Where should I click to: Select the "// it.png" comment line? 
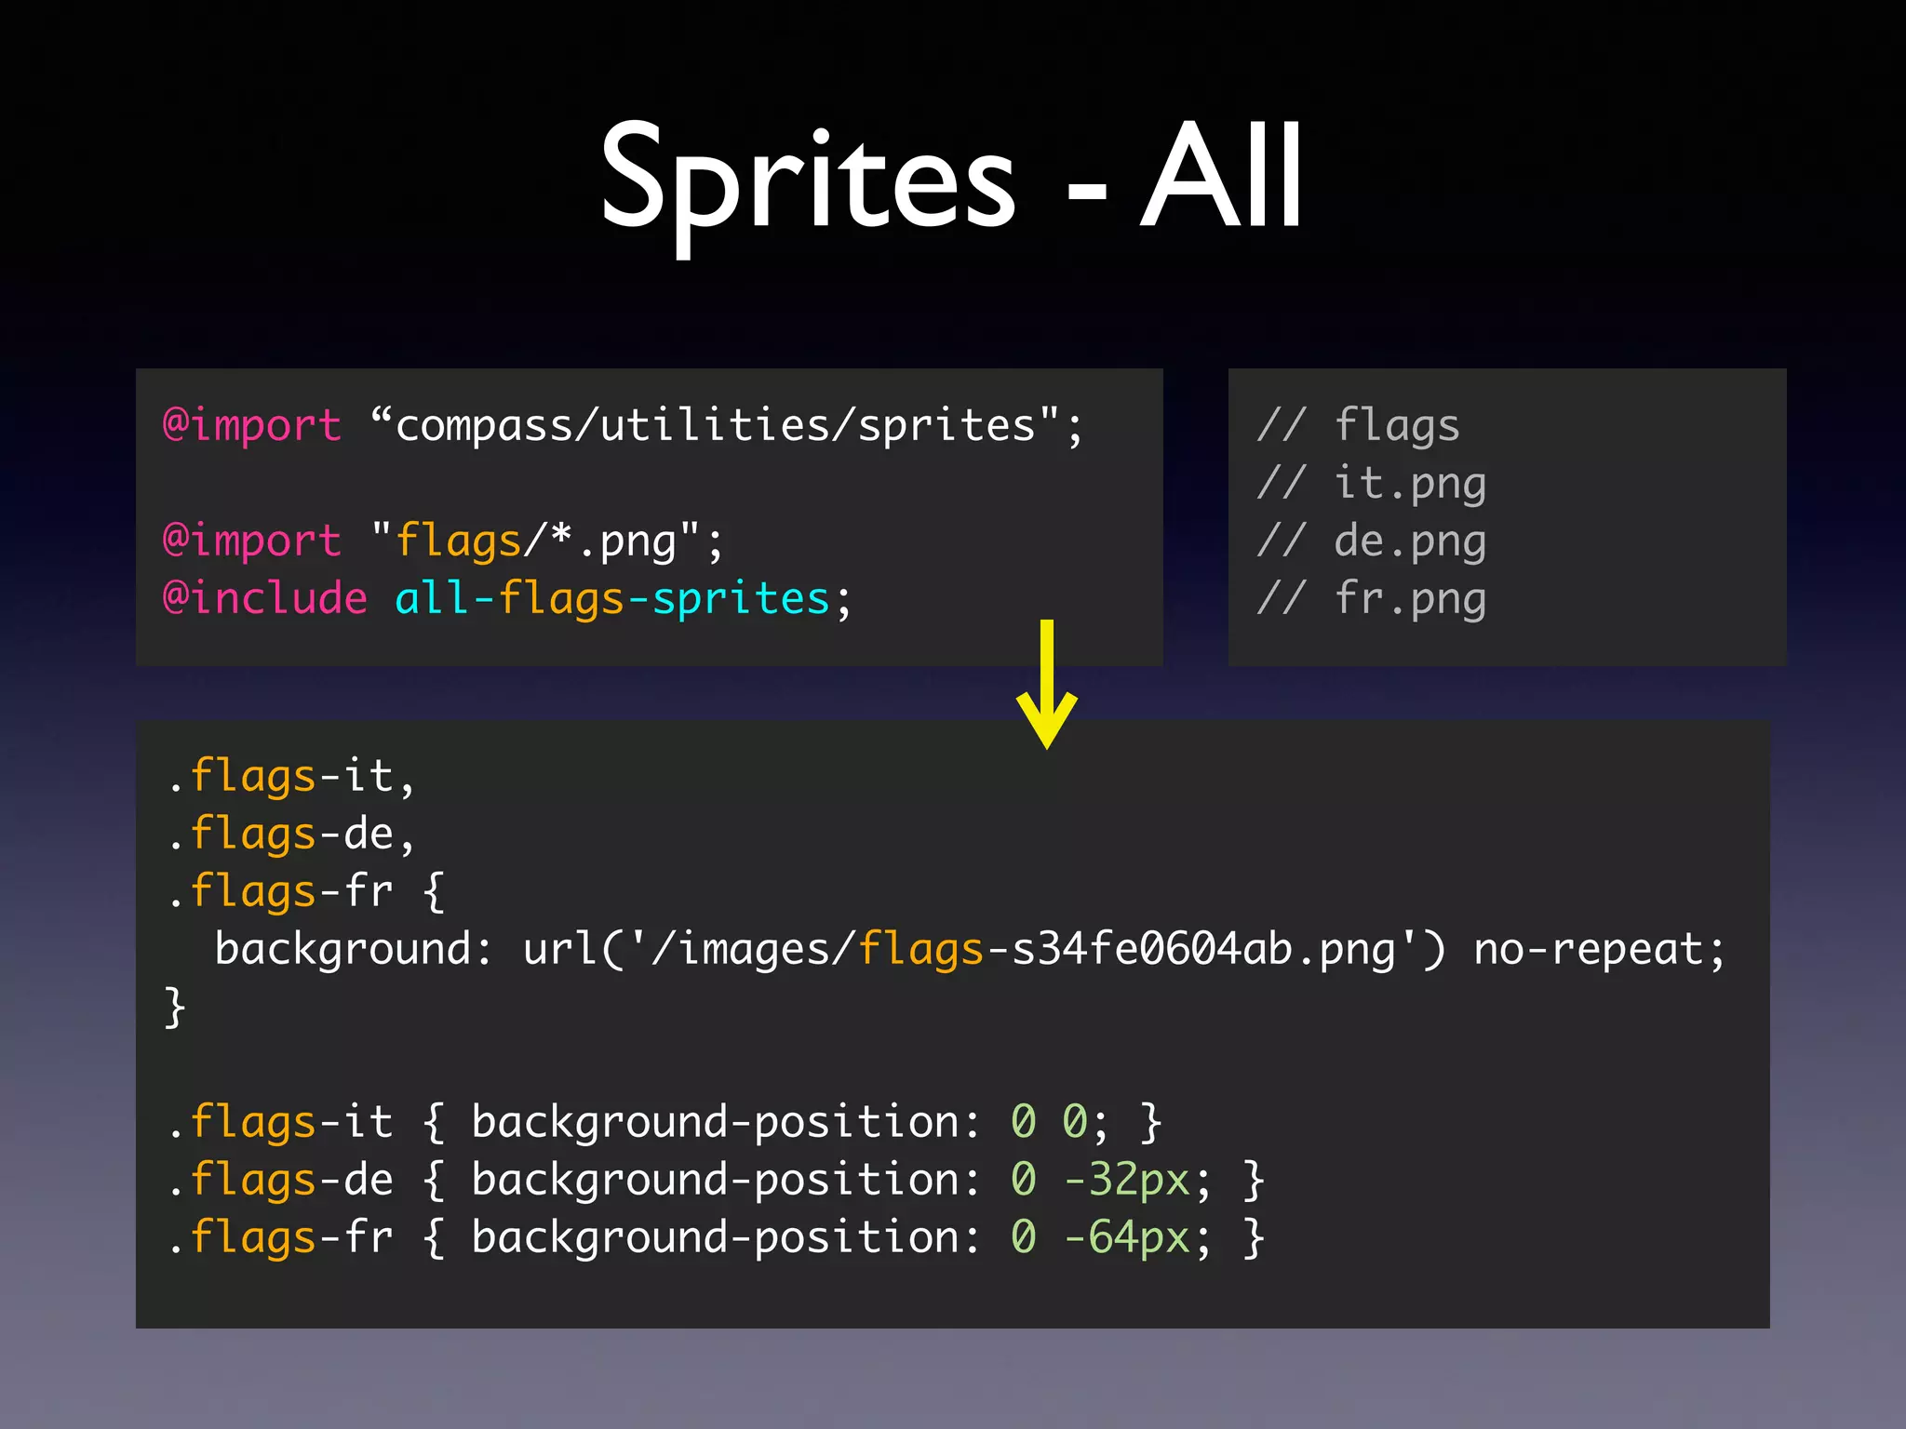click(x=1371, y=485)
